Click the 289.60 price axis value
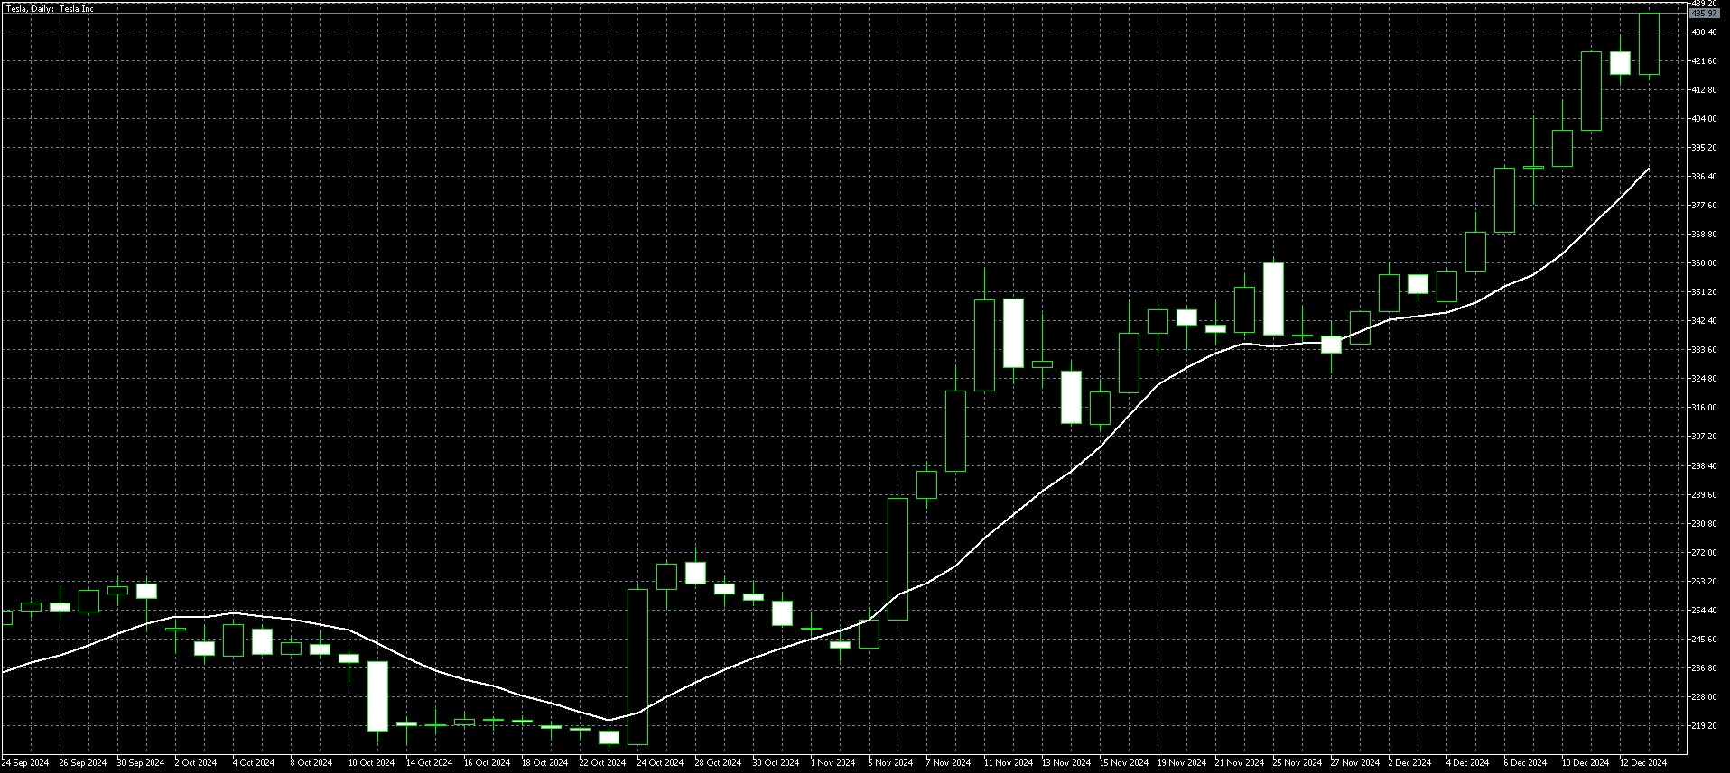Screen dimensions: 1730x773 coord(1705,495)
